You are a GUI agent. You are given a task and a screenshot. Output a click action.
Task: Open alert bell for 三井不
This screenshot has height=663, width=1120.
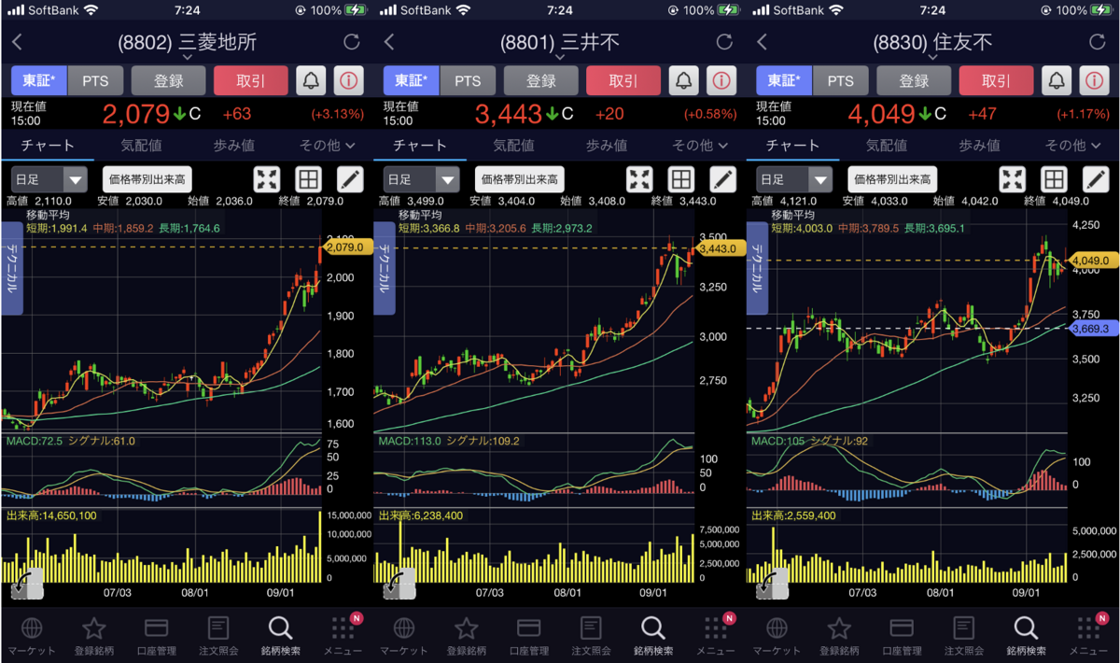click(x=684, y=81)
